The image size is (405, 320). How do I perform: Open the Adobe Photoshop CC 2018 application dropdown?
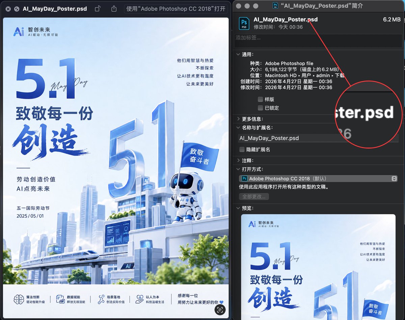(x=394, y=179)
